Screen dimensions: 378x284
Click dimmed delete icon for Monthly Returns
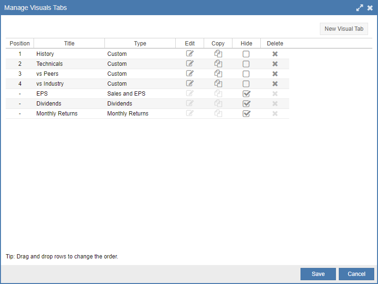click(275, 113)
